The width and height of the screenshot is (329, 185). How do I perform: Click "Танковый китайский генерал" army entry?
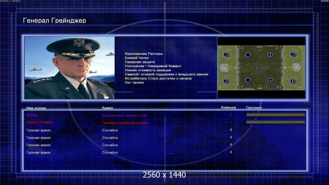coord(125,123)
